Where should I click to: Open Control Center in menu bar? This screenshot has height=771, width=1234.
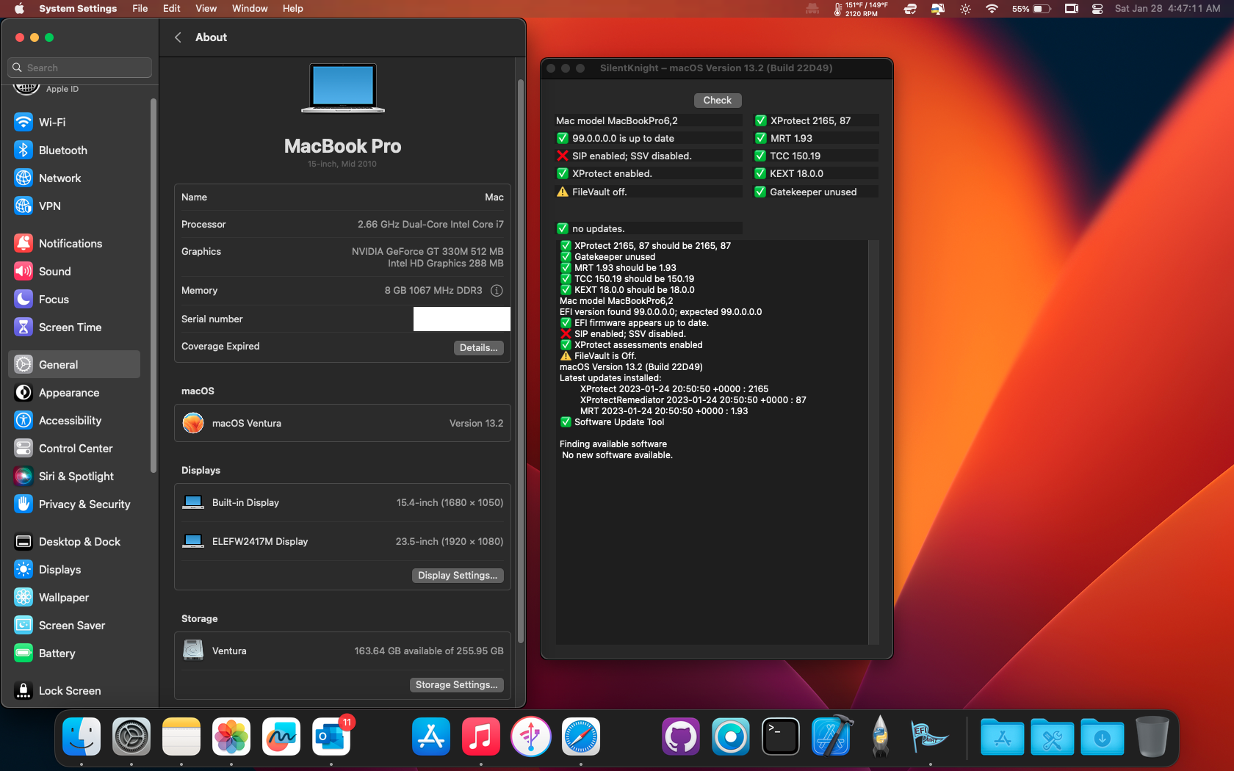(x=1097, y=9)
